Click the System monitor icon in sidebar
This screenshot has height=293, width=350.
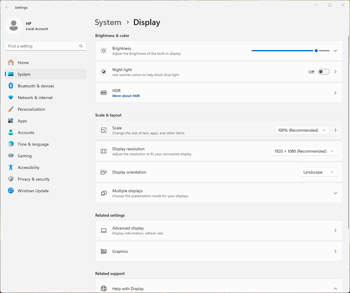[x=11, y=74]
